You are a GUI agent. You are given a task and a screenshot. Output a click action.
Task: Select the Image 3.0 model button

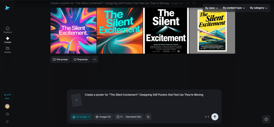pos(103,117)
